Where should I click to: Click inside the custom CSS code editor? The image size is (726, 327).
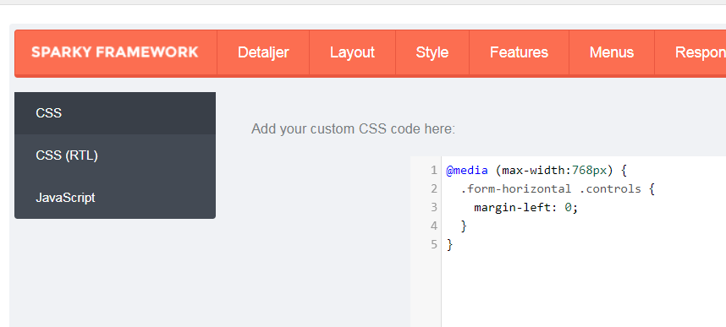click(583, 242)
